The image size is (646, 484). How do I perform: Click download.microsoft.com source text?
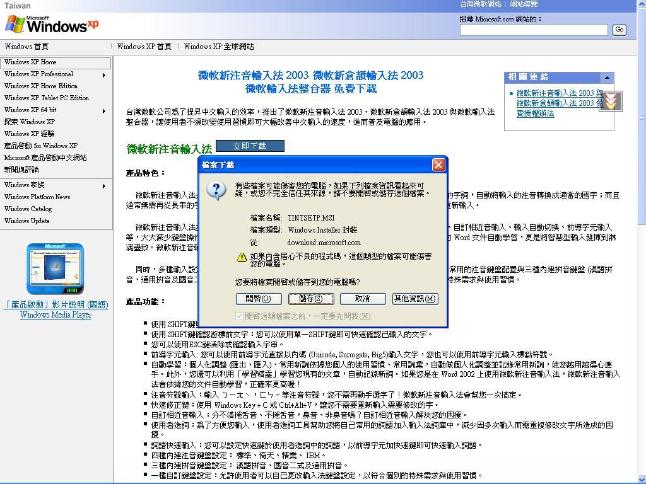324,243
